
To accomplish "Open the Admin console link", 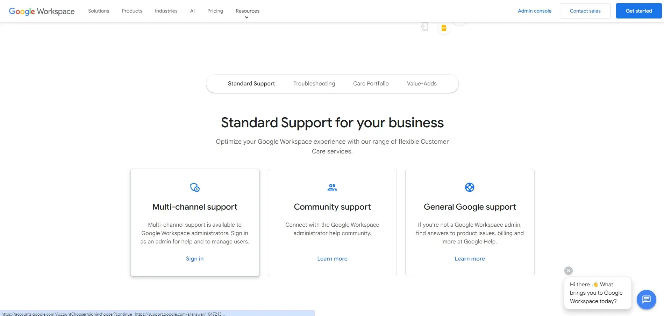I will tap(535, 11).
